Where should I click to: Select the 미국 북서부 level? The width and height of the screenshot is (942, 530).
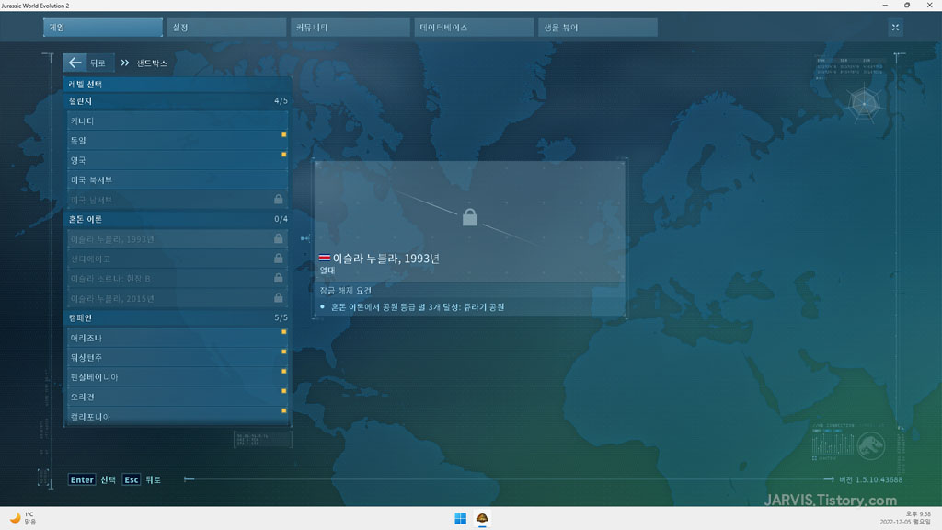(178, 179)
